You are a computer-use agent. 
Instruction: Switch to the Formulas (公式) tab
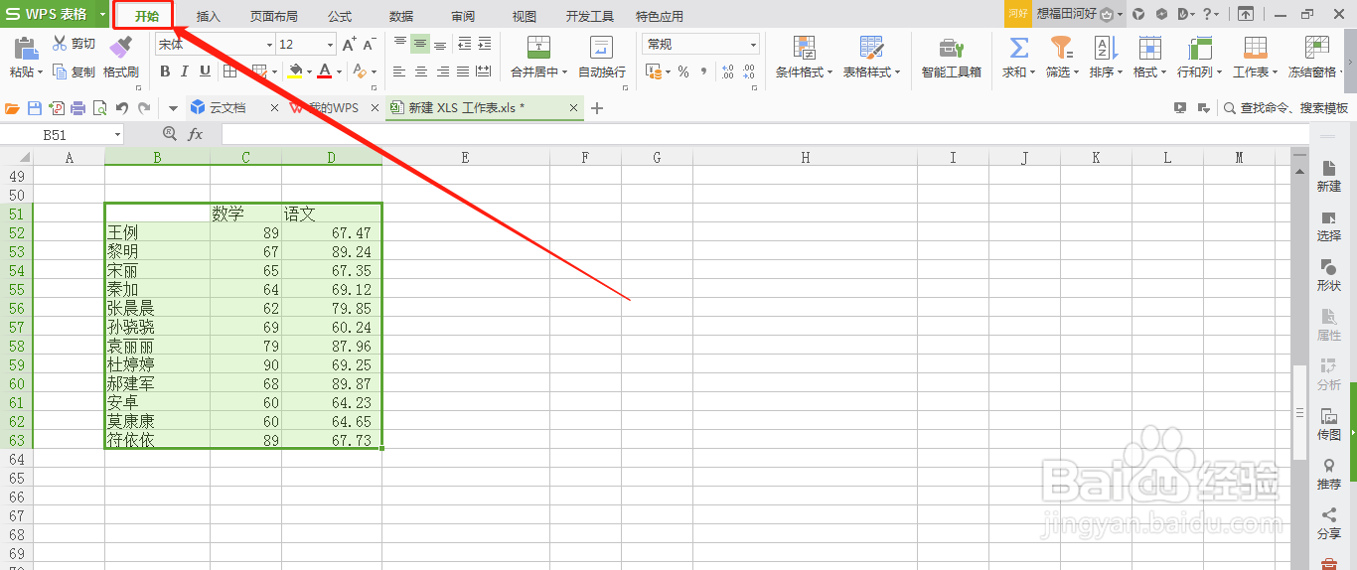(340, 16)
